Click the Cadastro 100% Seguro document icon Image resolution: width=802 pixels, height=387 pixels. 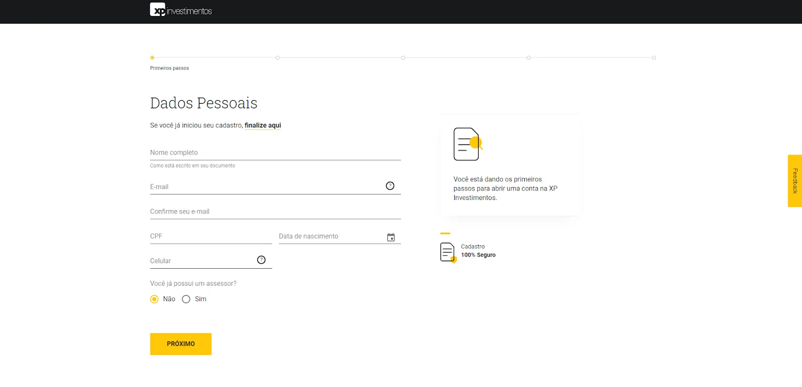448,253
